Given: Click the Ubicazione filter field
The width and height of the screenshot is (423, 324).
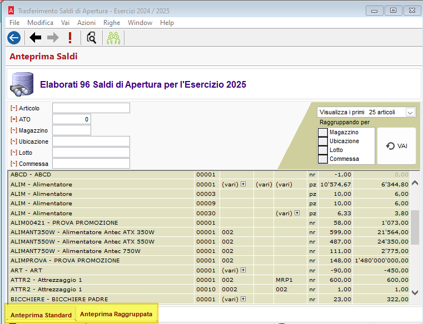Looking at the screenshot, I should pos(91,141).
